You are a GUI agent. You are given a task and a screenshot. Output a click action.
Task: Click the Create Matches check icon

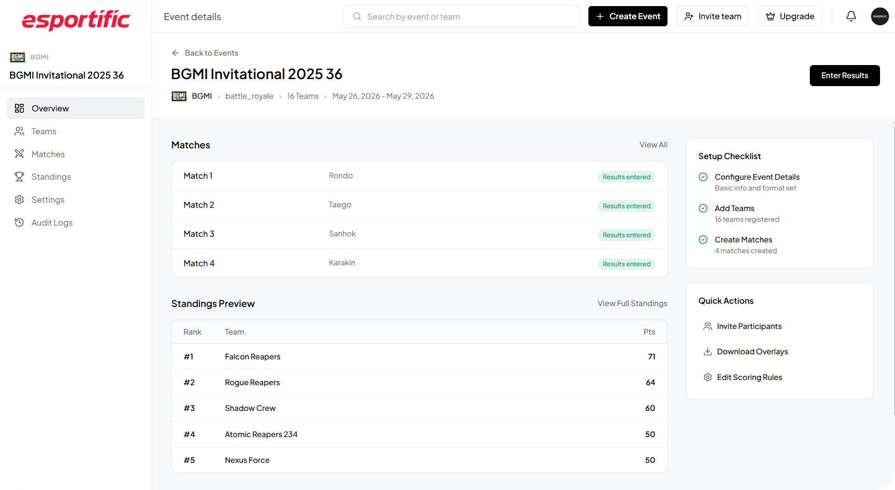coord(703,240)
